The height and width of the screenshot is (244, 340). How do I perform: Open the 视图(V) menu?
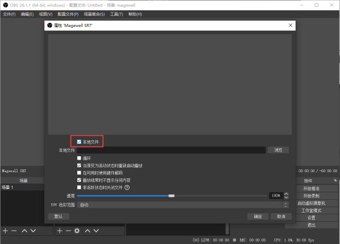coord(45,14)
